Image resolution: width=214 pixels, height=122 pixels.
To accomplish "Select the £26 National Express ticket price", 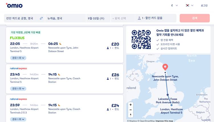I will tap(115, 75).
